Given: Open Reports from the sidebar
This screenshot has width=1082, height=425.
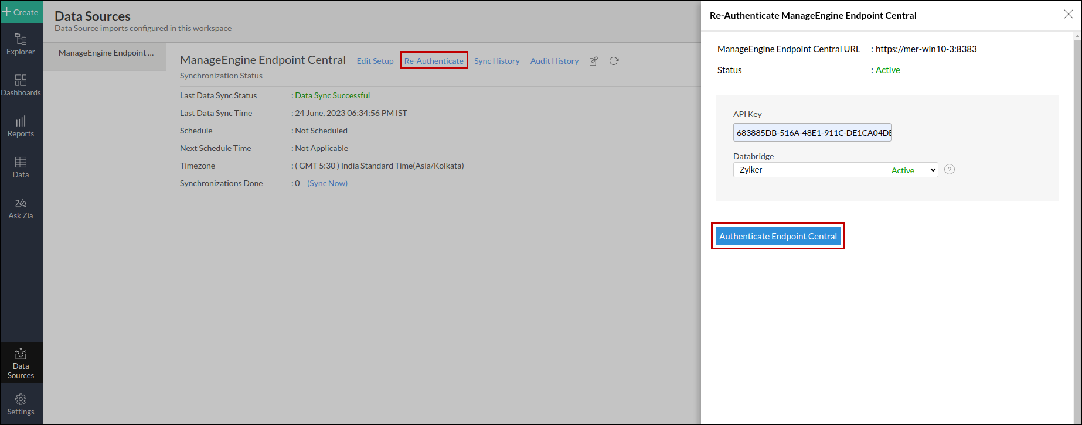Looking at the screenshot, I should click(x=21, y=126).
